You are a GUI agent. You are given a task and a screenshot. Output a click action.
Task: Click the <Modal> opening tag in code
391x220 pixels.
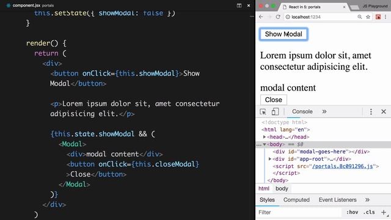(73, 144)
